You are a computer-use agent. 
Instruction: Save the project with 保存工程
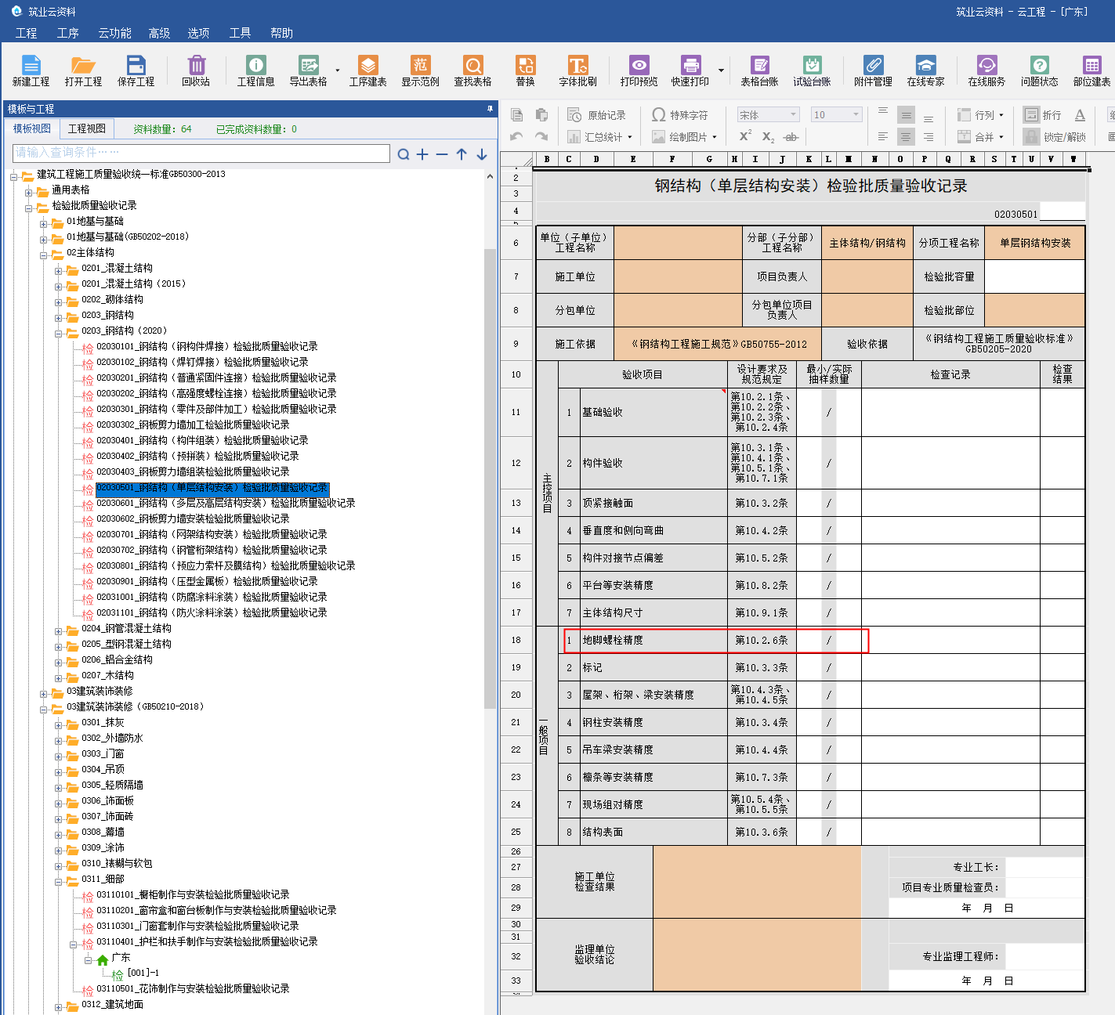coord(136,70)
